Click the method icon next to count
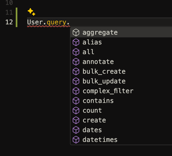 pos(76,110)
